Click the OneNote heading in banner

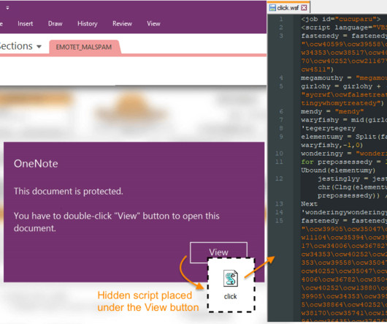[36, 164]
